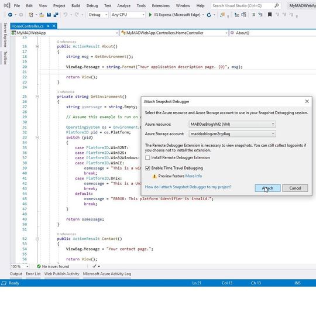
Task: Open the More Info link
Action: [x=194, y=176]
